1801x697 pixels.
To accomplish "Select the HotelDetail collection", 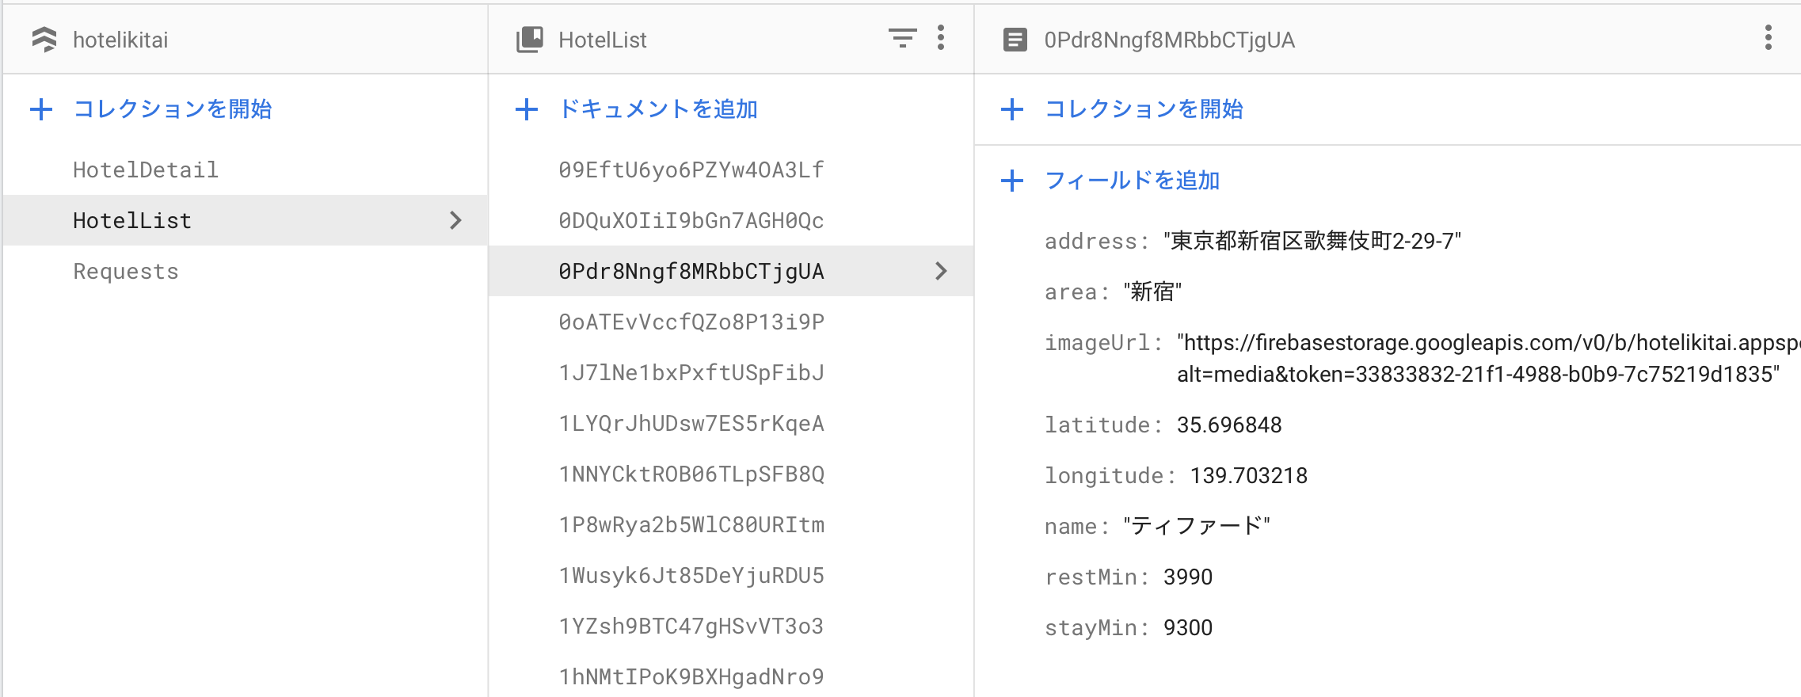I will 145,169.
